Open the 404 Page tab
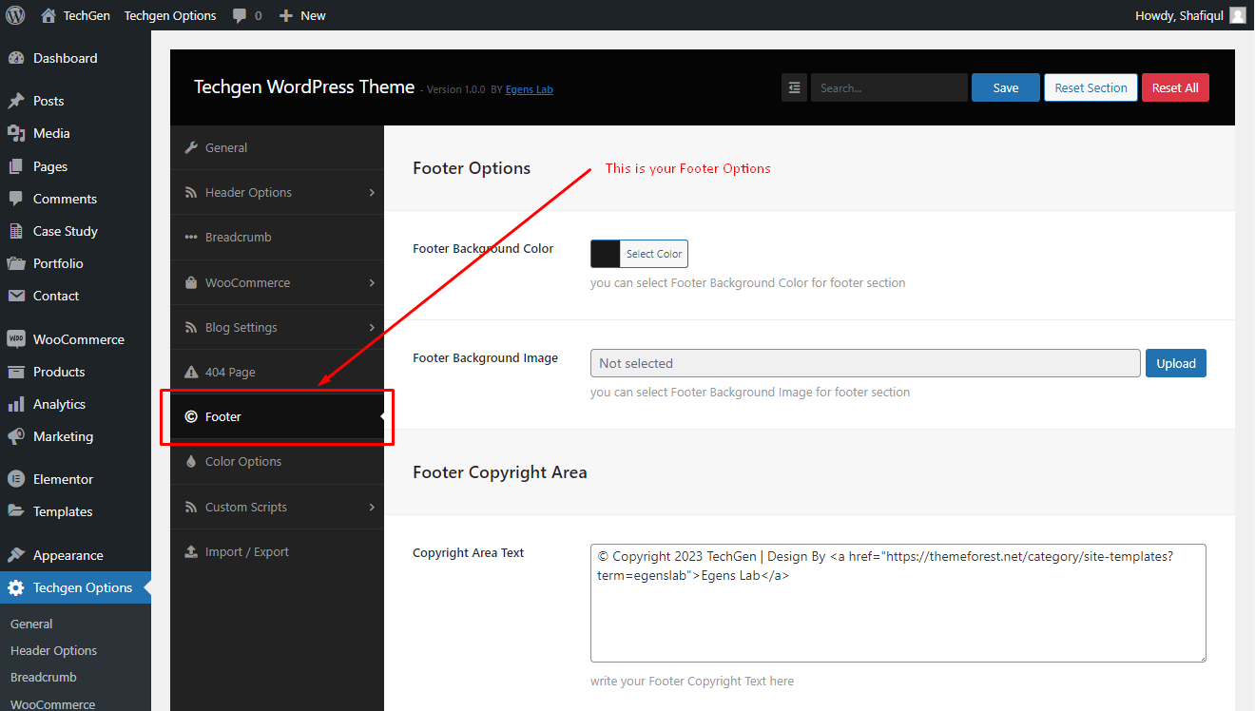The width and height of the screenshot is (1255, 711). click(277, 372)
